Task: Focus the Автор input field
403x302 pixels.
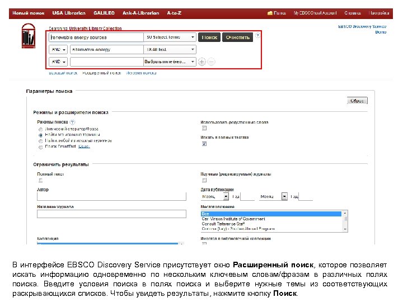Action: [x=111, y=196]
